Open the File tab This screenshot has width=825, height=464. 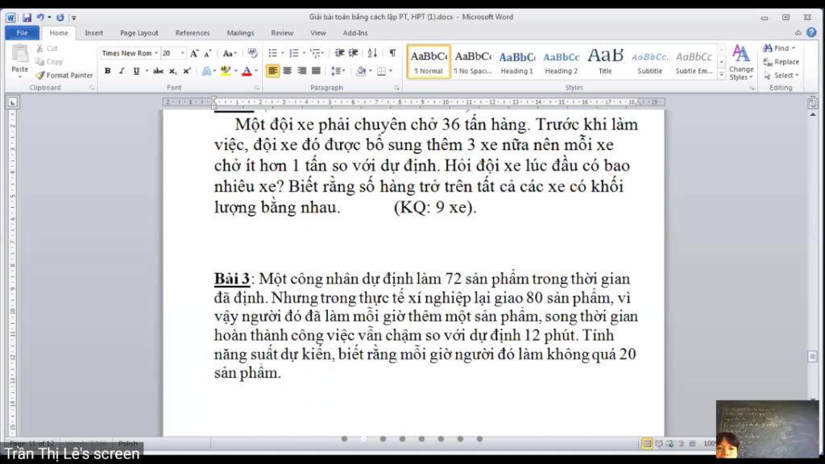tap(22, 32)
